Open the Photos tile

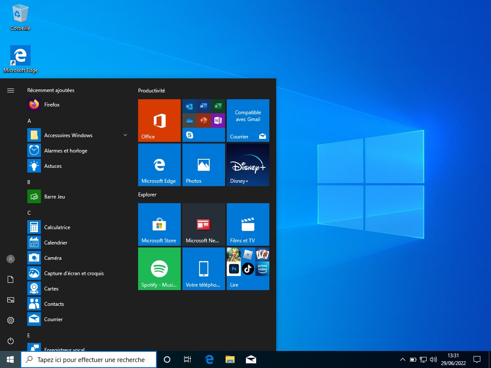[204, 165]
